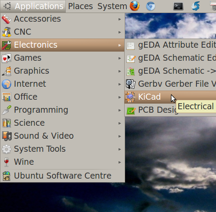Select the Programming category
Image resolution: width=216 pixels, height=212 pixels.
(62, 110)
